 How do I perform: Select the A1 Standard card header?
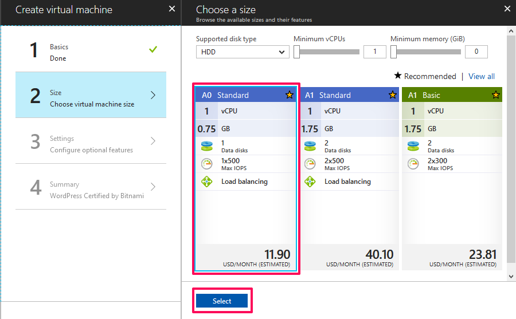[350, 95]
